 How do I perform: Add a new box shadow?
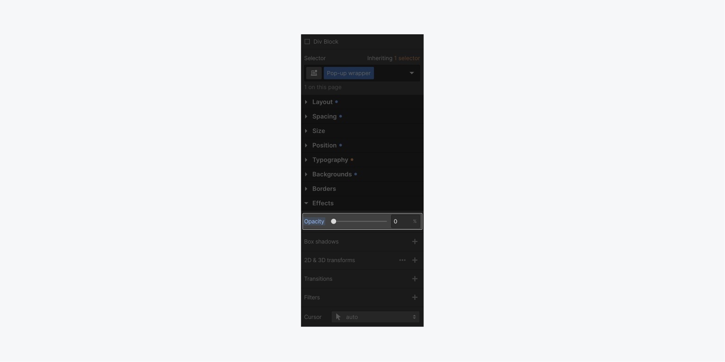pos(415,242)
